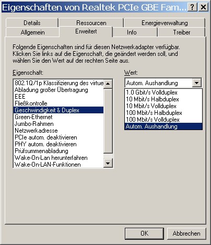Open the Details tab
The image size is (211, 245).
click(x=32, y=23)
